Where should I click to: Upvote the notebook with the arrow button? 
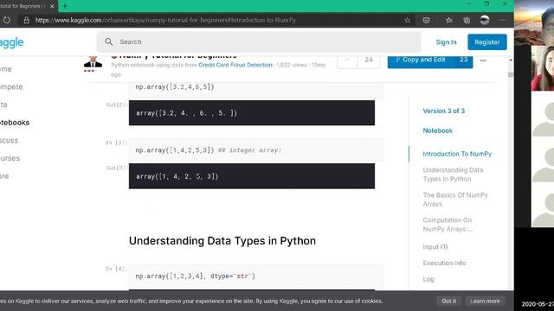click(x=347, y=60)
